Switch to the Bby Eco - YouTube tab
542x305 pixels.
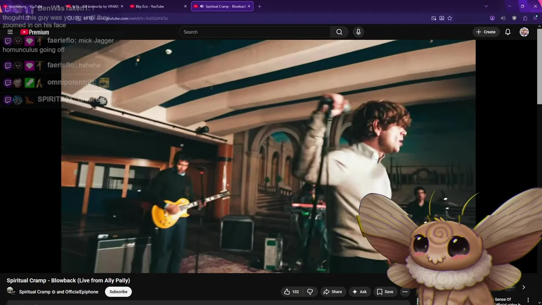click(158, 6)
